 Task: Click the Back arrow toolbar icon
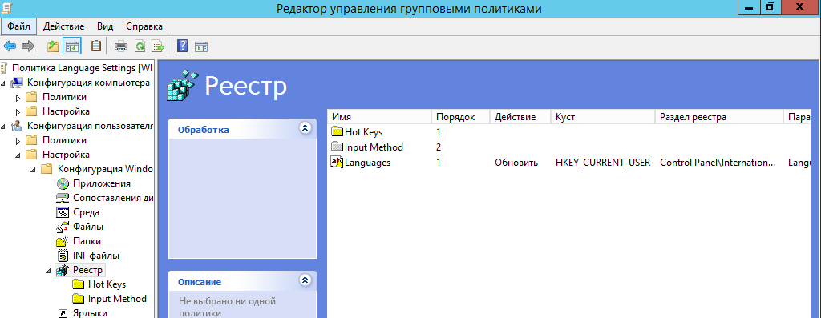[x=10, y=46]
